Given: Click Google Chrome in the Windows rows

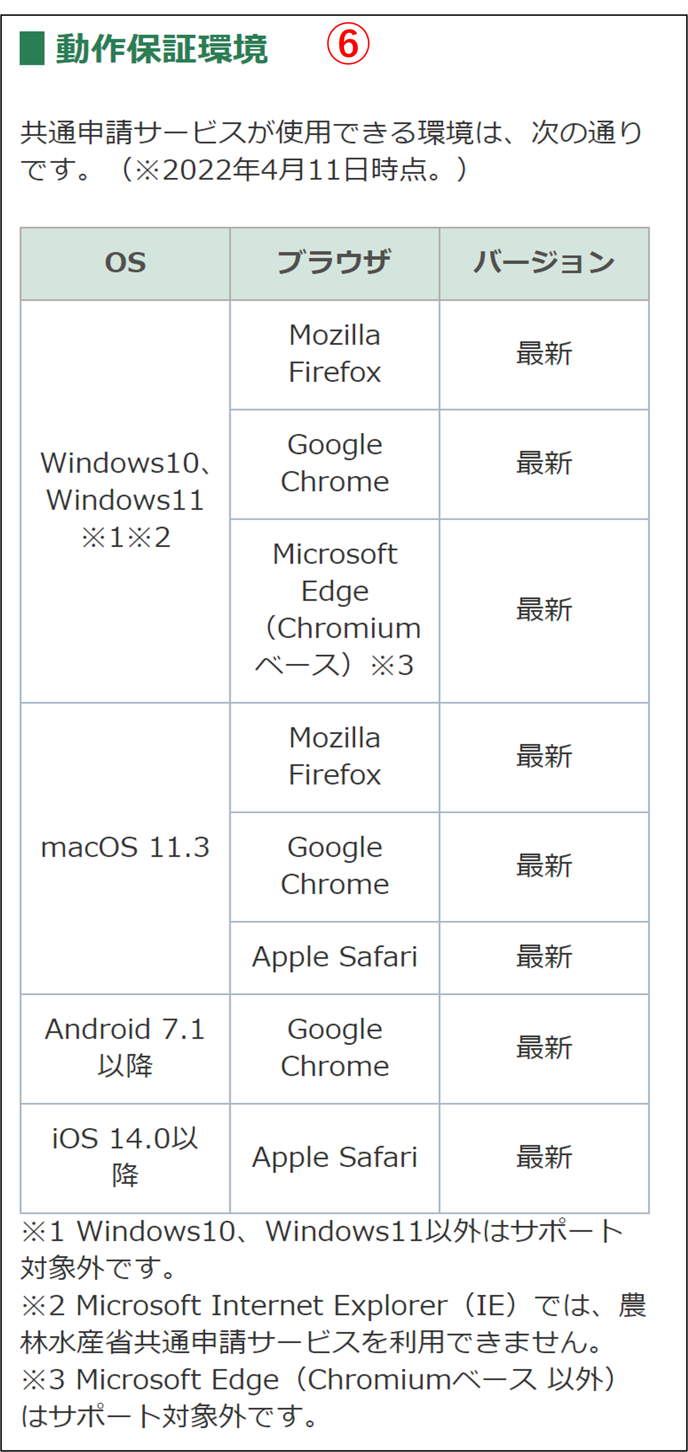Looking at the screenshot, I should pyautogui.click(x=334, y=463).
